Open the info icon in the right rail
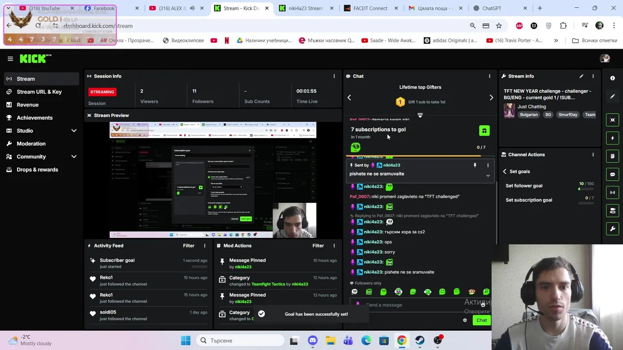Image resolution: width=623 pixels, height=350 pixels. (612, 78)
